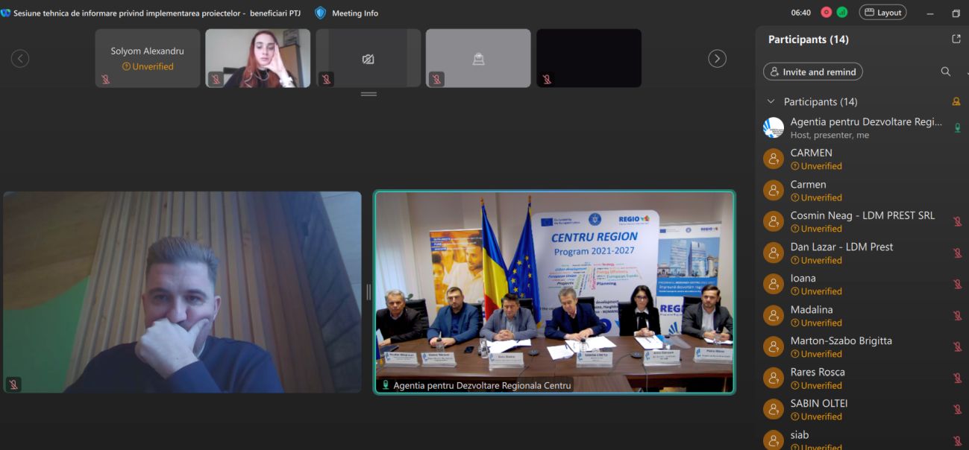Toggle the mute microphone for SABIN OLTEI
The image size is (969, 450).
(x=957, y=409)
